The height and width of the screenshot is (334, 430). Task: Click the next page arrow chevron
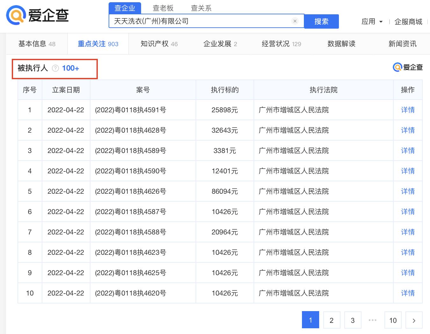point(414,320)
